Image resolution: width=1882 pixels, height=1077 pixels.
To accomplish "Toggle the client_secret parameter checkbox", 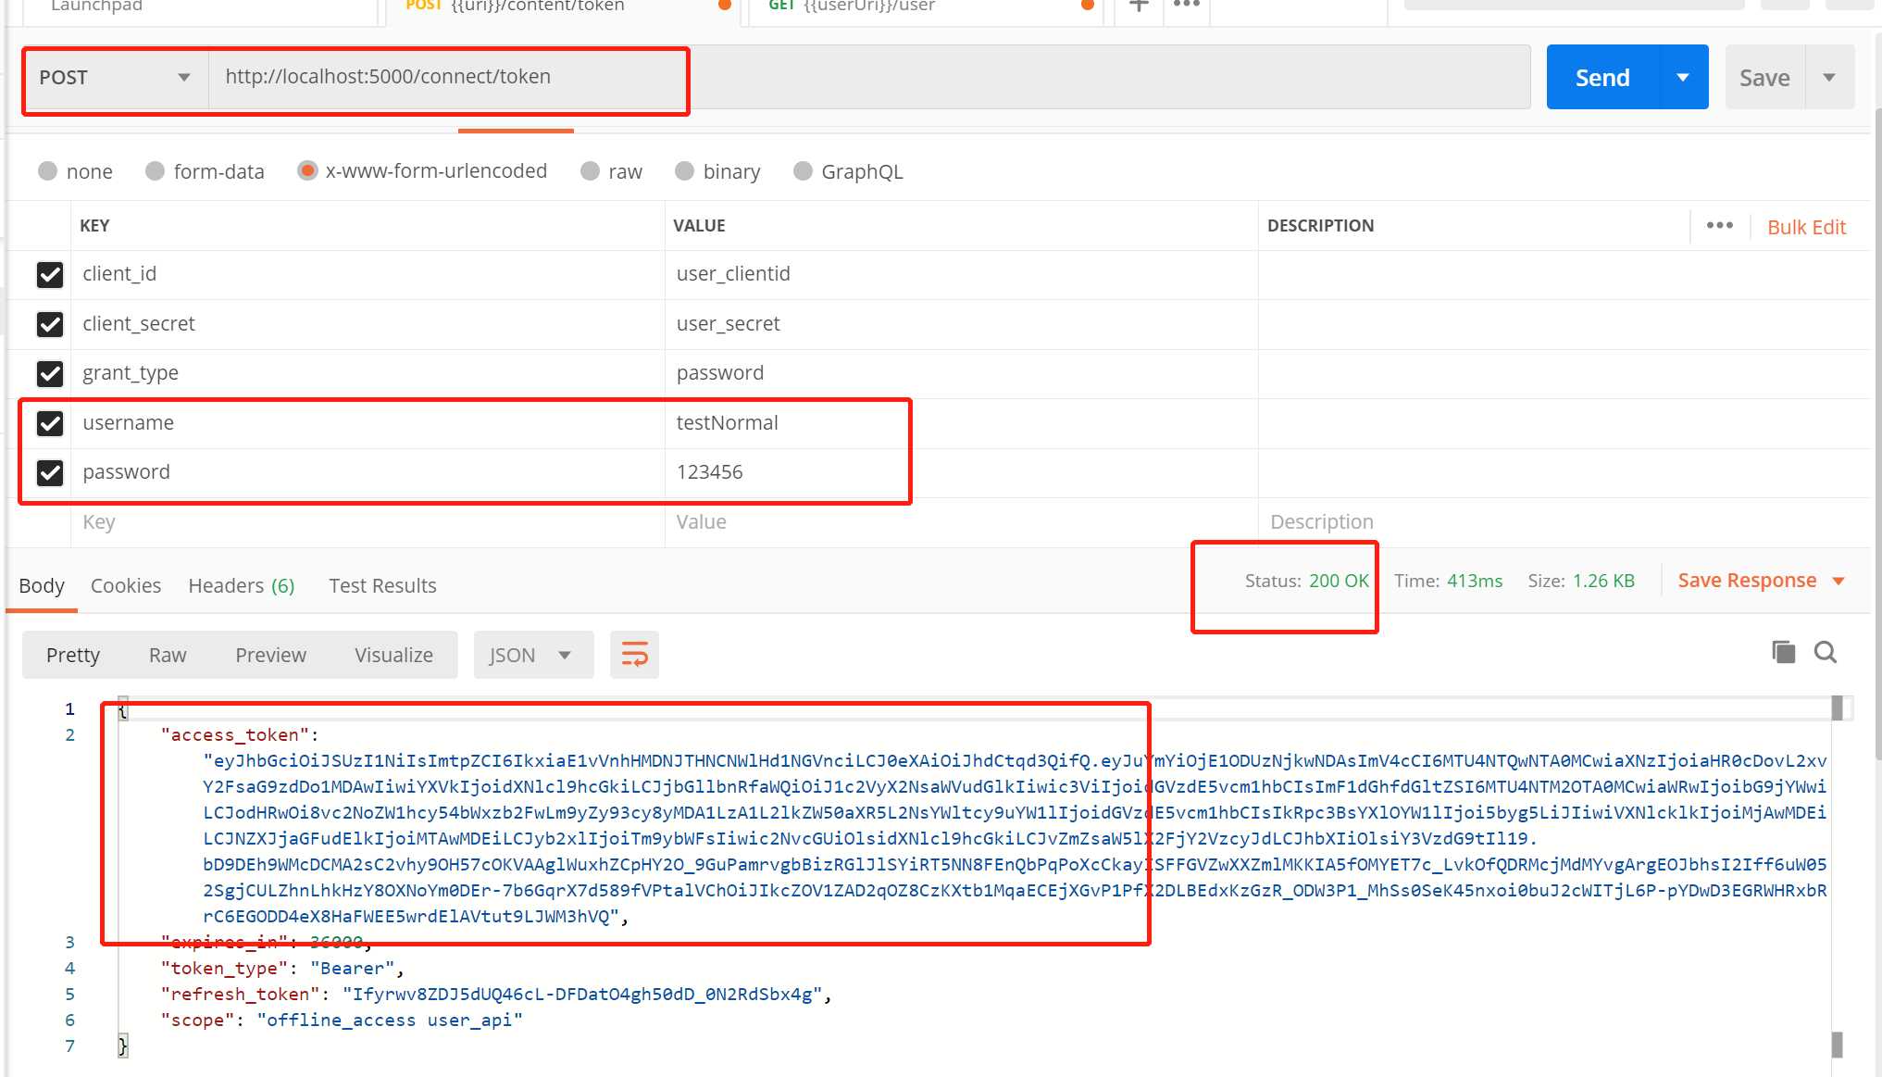I will (50, 324).
